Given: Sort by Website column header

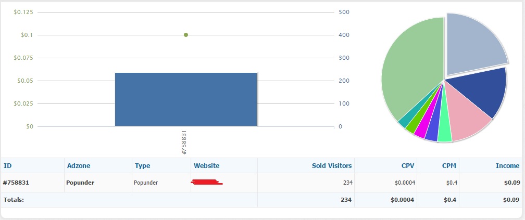Looking at the screenshot, I should [x=206, y=166].
